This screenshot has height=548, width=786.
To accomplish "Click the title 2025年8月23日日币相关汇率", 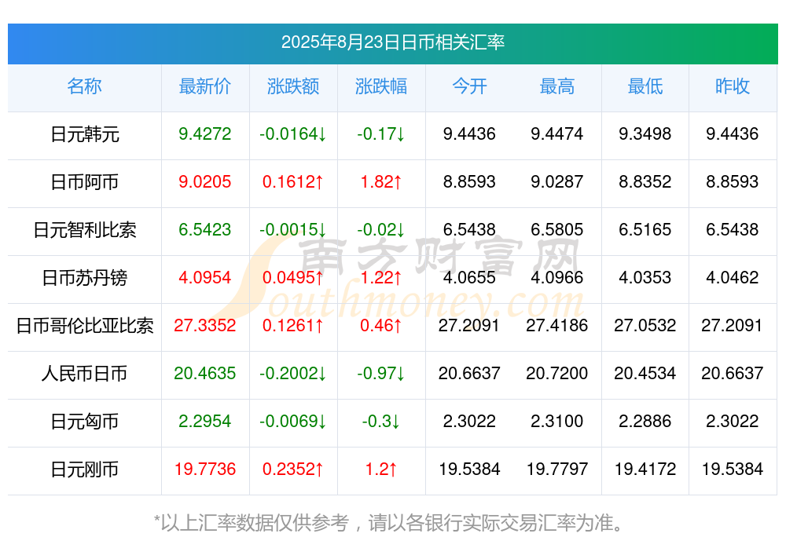I will [392, 42].
